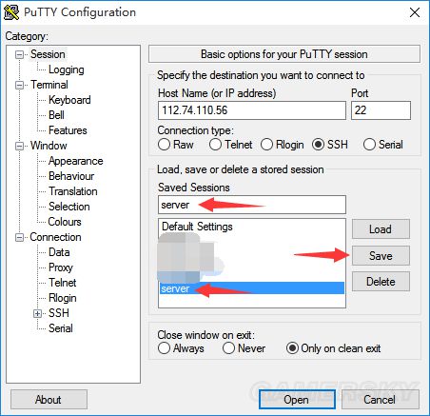Open the Serial category in tree
This screenshot has width=430, height=416.
click(x=61, y=328)
